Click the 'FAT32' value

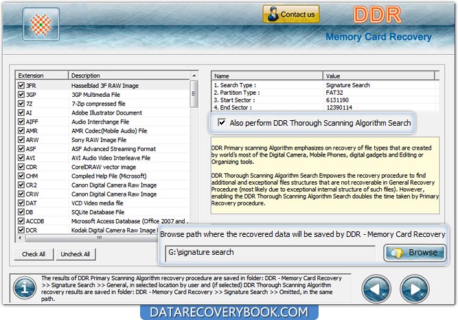click(x=334, y=93)
